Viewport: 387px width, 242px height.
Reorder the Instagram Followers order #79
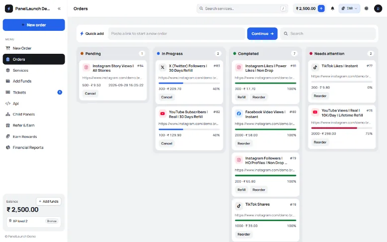(x=259, y=190)
